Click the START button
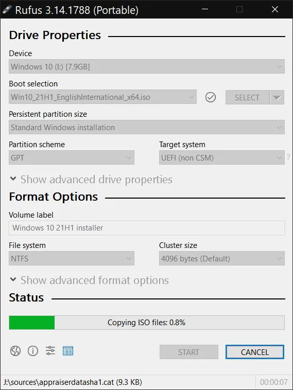Image resolution: width=293 pixels, height=390 pixels. 188,352
